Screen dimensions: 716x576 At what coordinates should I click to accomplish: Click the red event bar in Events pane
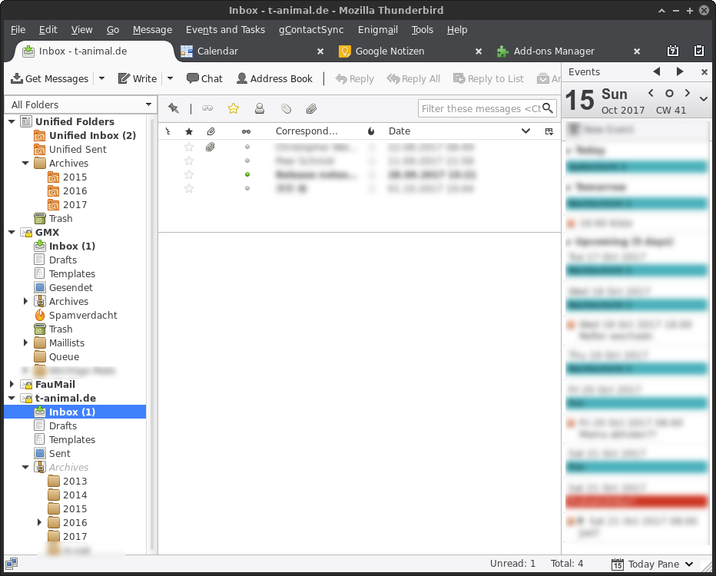coord(635,501)
